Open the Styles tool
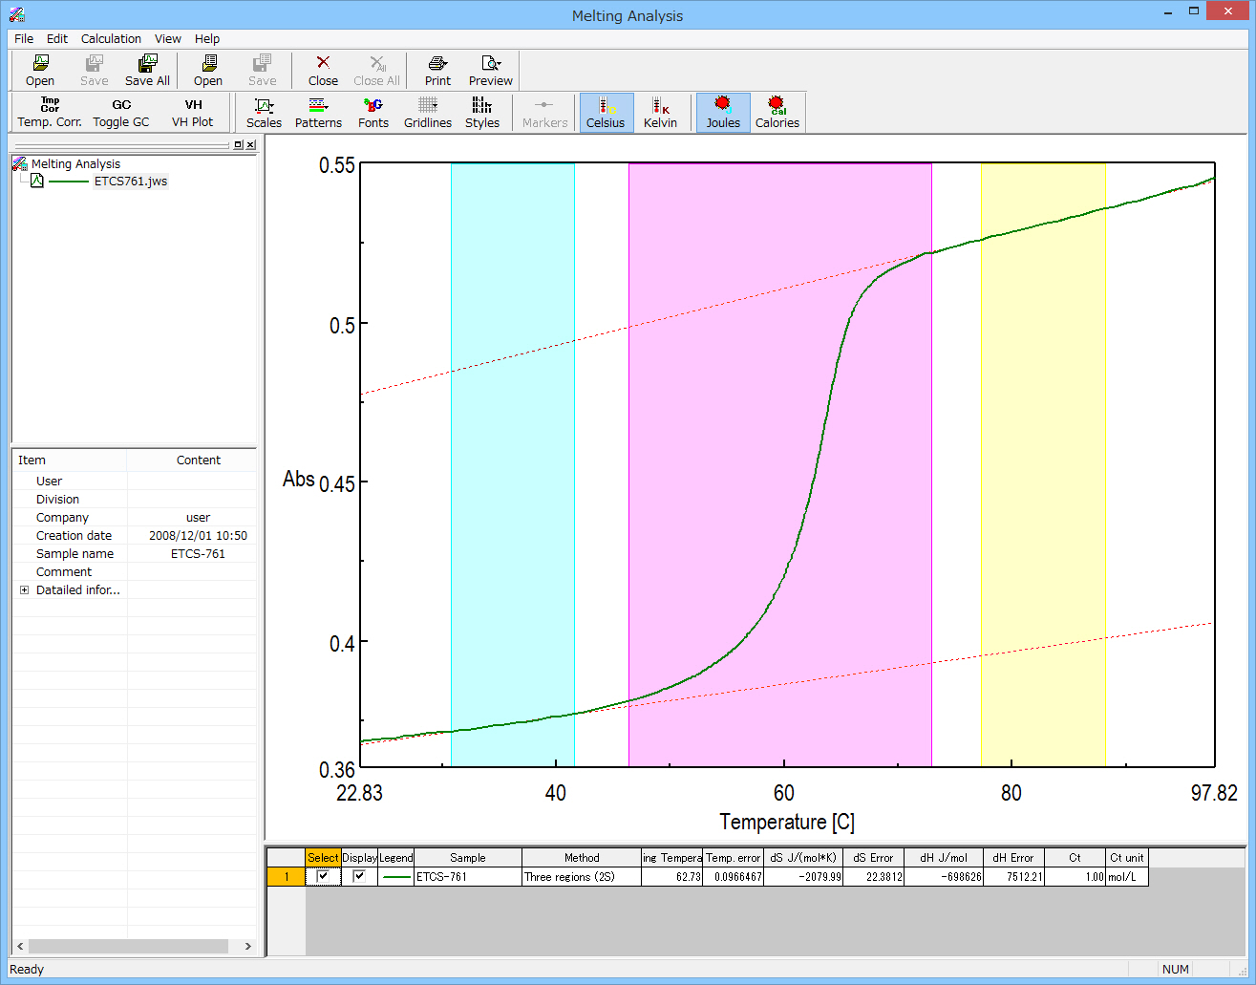 [x=482, y=112]
